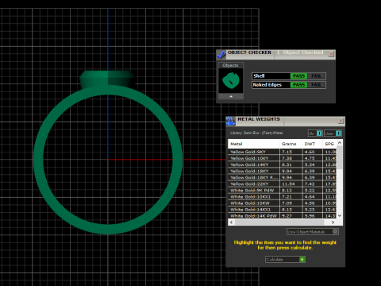Screen dimensions: 381x286
Task: Click 11.54 grams value for 22KY
Action: 288,184
